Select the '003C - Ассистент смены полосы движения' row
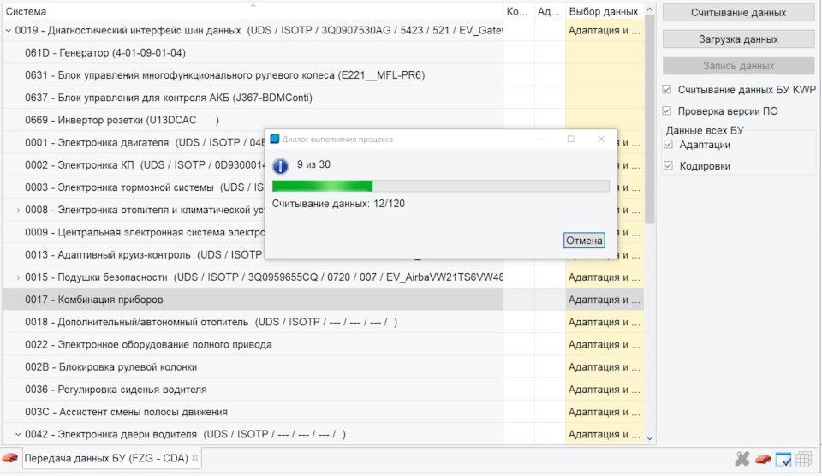Viewport: 822px width, 476px height. [x=253, y=412]
